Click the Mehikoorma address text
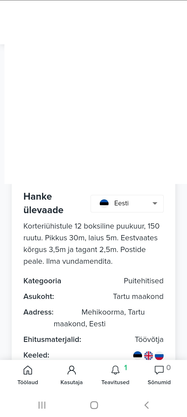Image resolution: width=187 pixels, height=417 pixels. [113, 312]
